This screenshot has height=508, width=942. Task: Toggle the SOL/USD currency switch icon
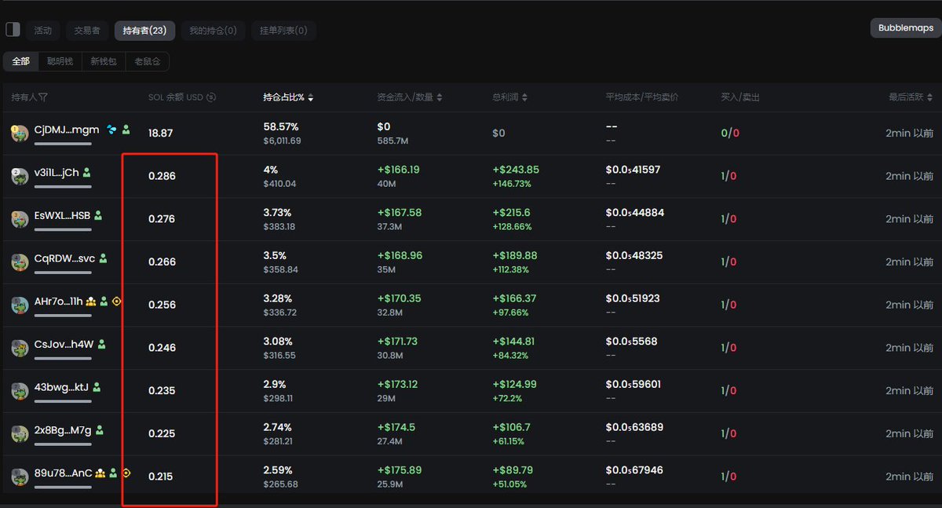pyautogui.click(x=210, y=97)
